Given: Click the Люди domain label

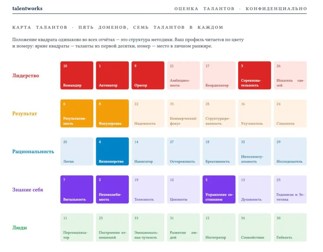Looking at the screenshot, I should (x=20, y=228).
